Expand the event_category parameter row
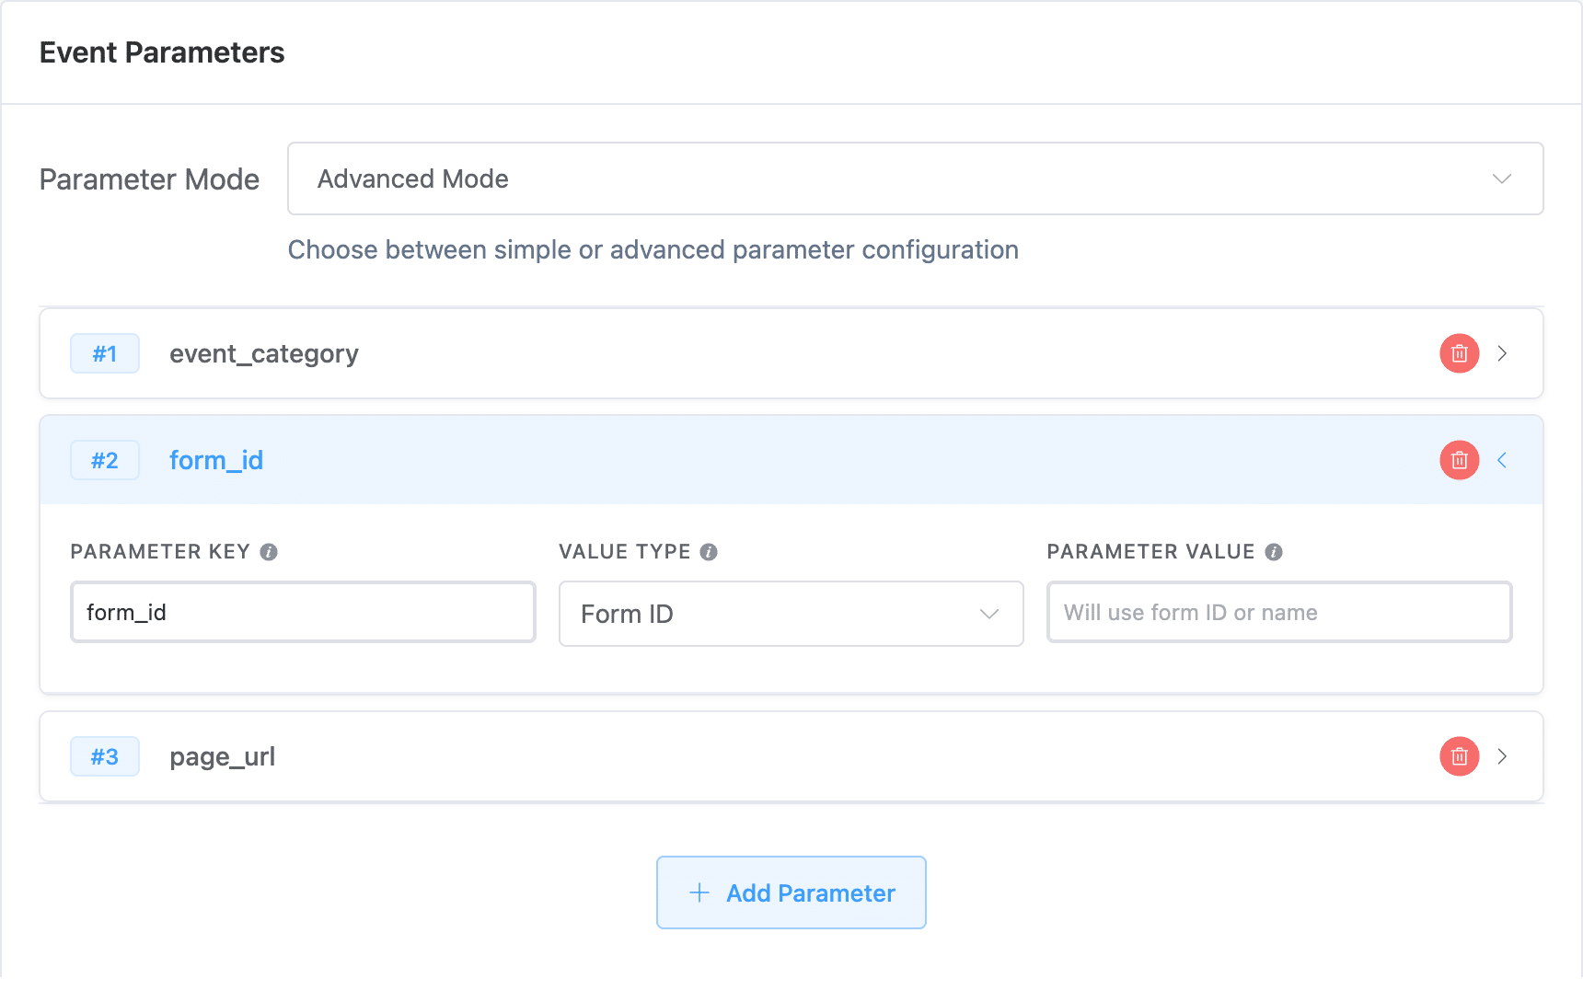This screenshot has height=990, width=1583. (x=1503, y=353)
